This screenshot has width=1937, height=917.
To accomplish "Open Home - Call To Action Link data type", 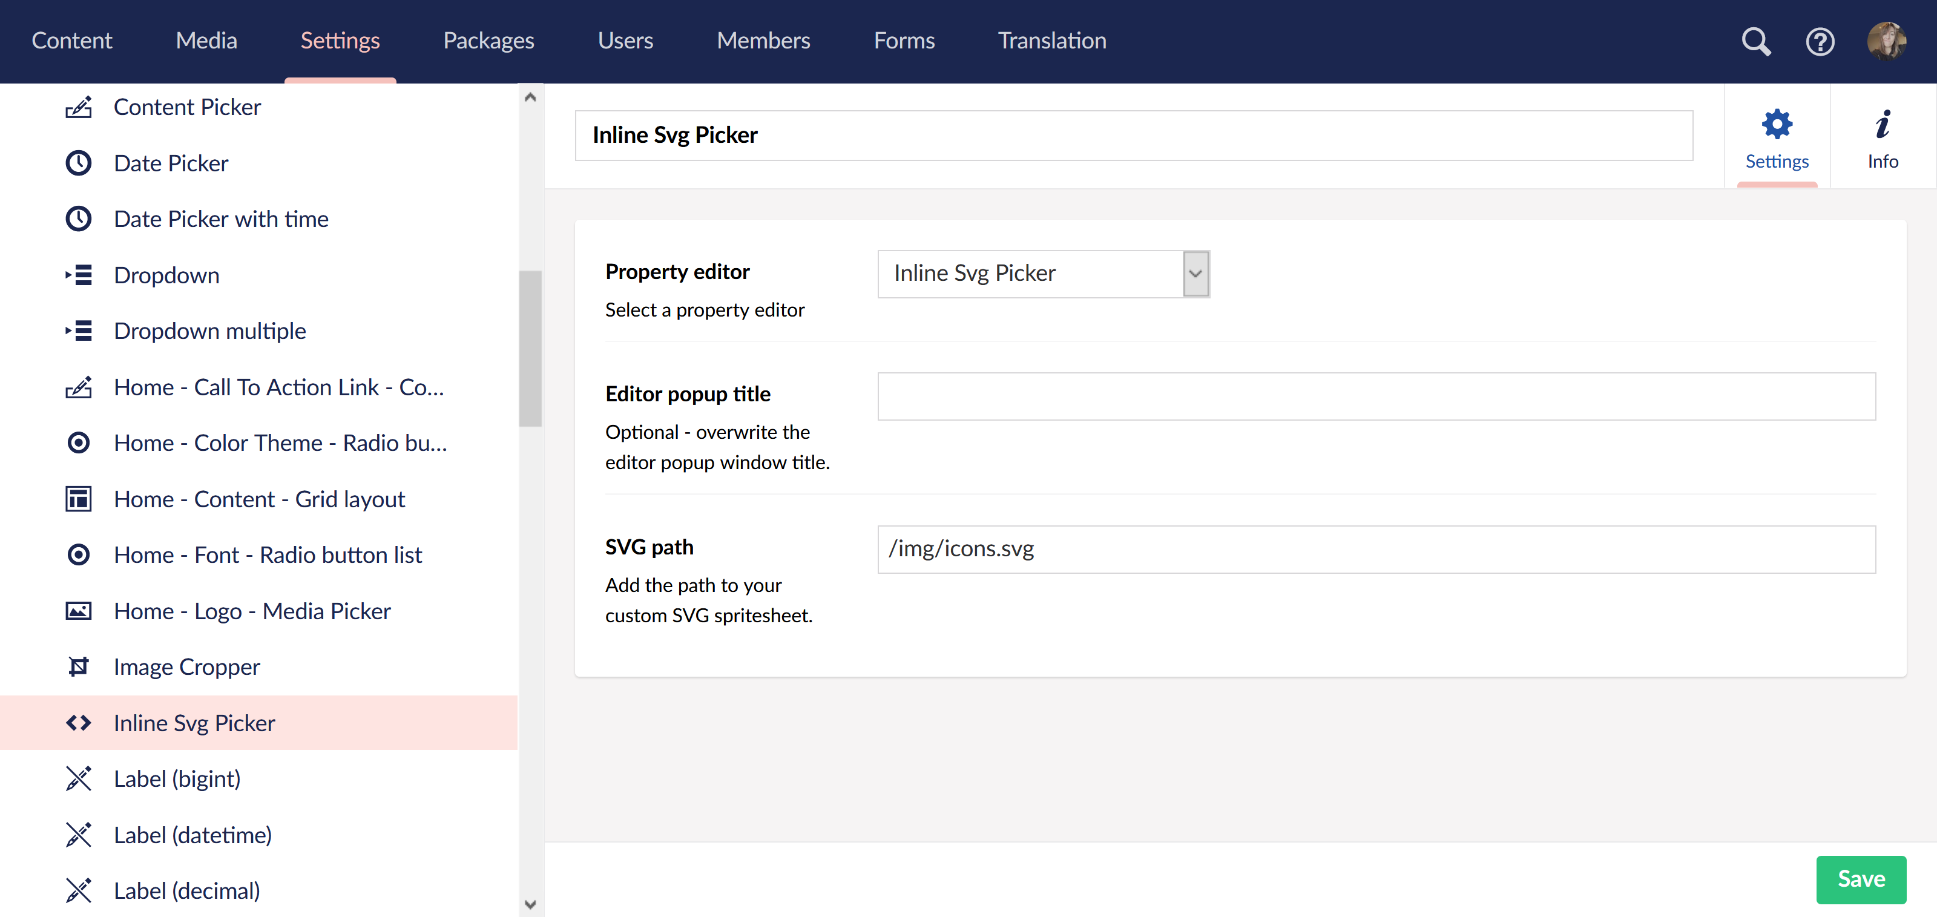I will (x=279, y=387).
